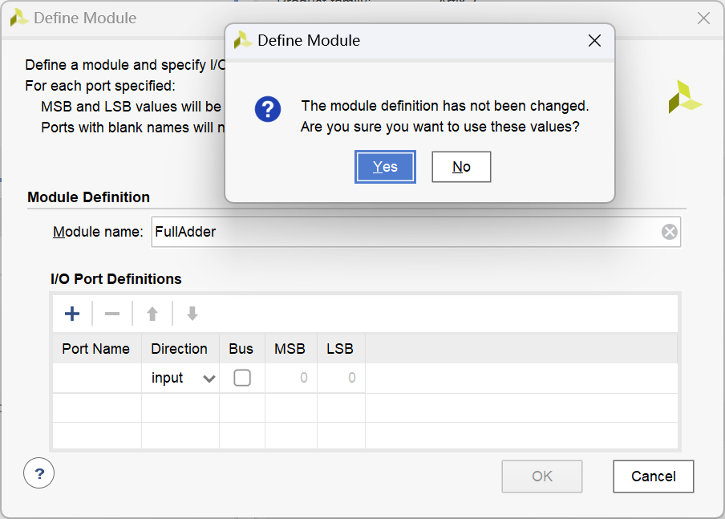This screenshot has width=725, height=519.
Task: Cancel the Define Module dialog
Action: [653, 476]
